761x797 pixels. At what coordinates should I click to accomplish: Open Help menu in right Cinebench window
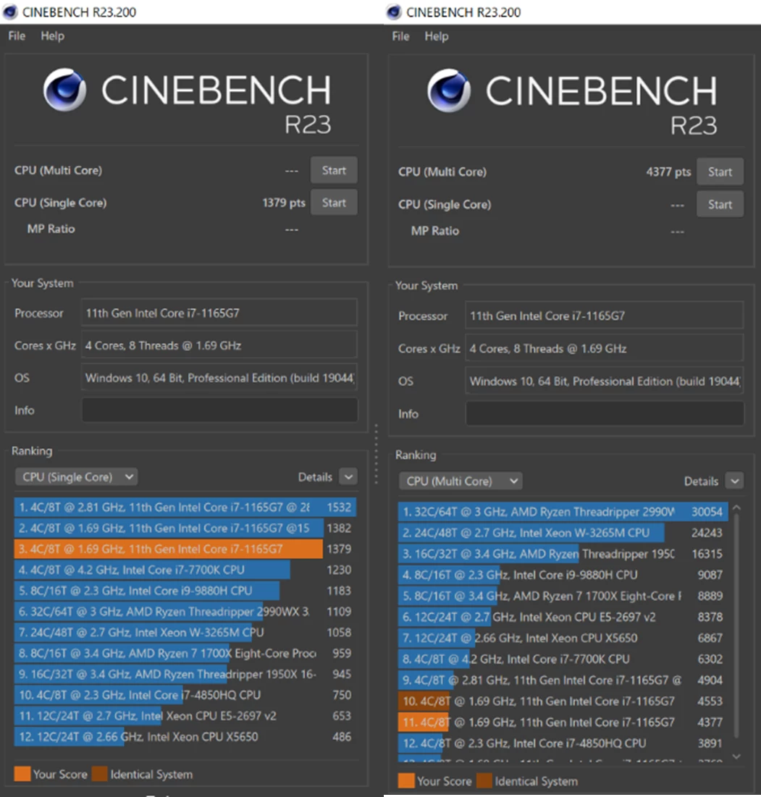(x=437, y=37)
